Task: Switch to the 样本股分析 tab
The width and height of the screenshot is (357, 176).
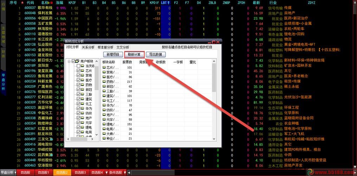Action: 105,48
